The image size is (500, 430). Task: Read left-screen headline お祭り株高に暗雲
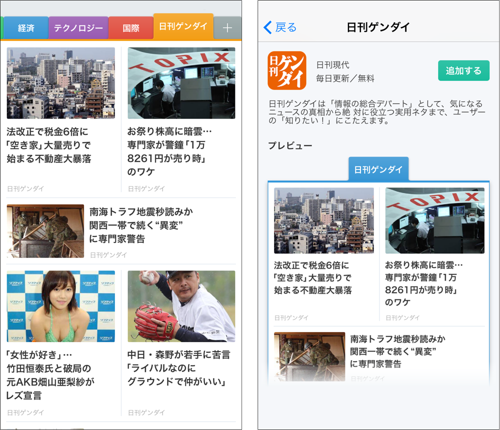pyautogui.click(x=169, y=151)
